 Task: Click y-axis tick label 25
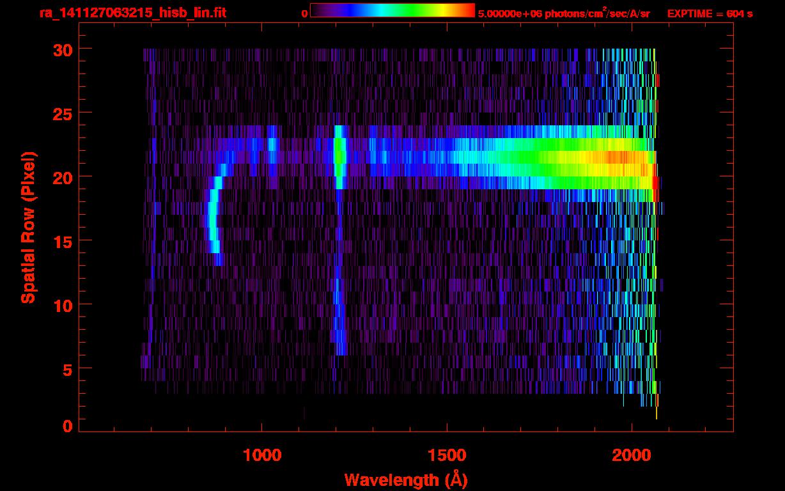pyautogui.click(x=63, y=113)
